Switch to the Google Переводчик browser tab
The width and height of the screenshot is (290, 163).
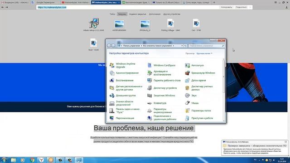45,2
